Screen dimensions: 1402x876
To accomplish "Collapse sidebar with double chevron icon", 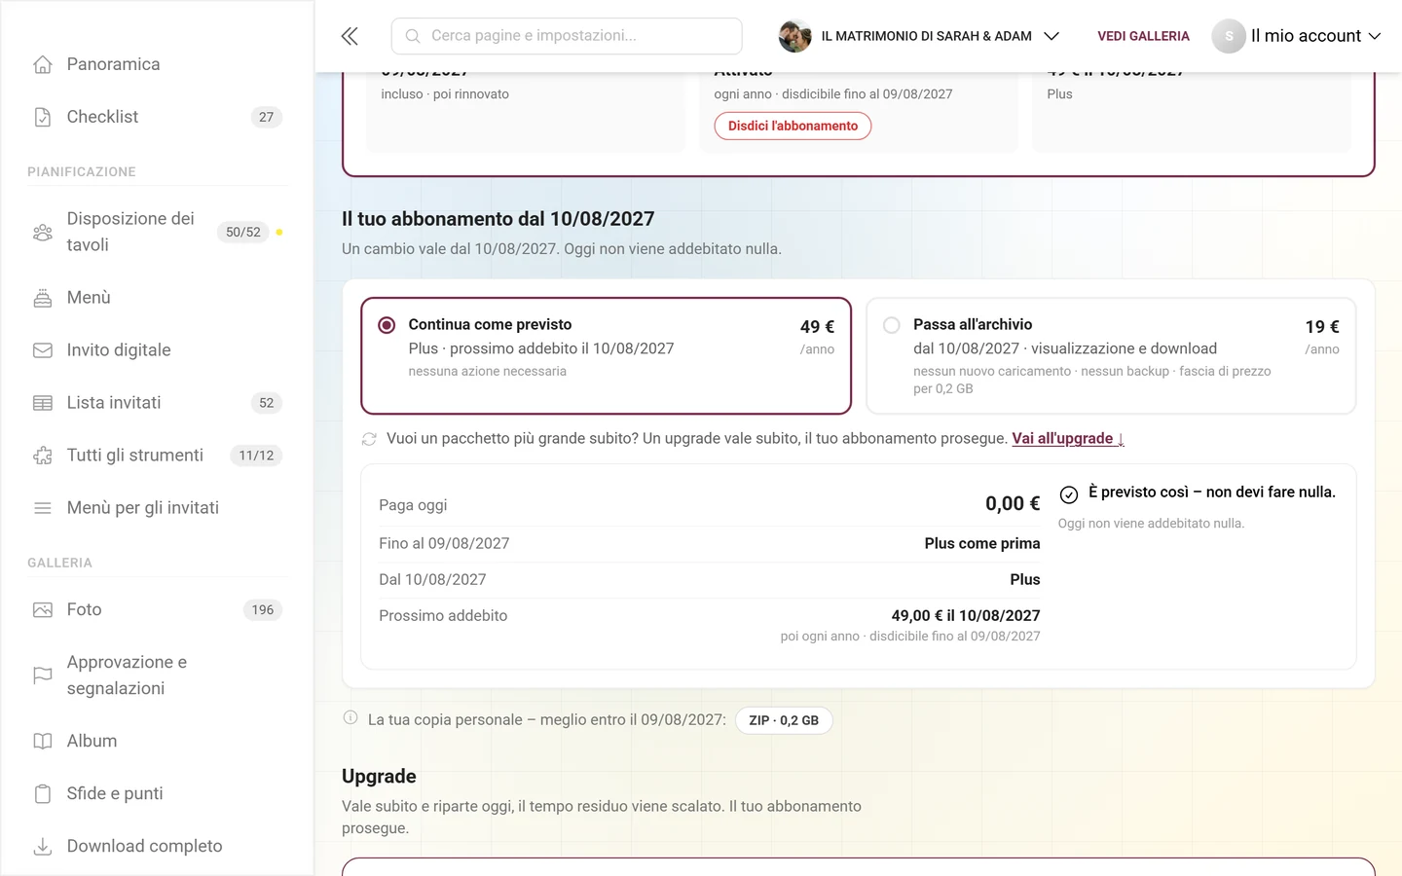I will 350,36.
